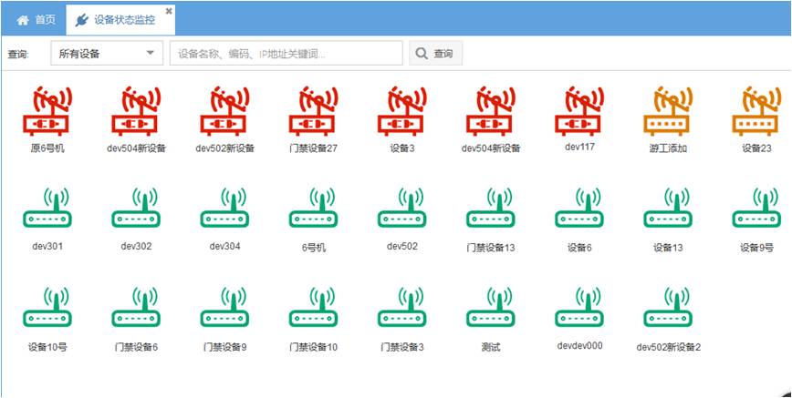Focus the device name keyword search field
Image resolution: width=792 pixels, height=398 pixels.
(x=286, y=54)
